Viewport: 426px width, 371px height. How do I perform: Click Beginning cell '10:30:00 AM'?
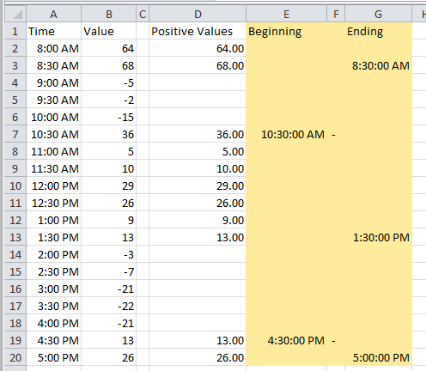point(286,134)
